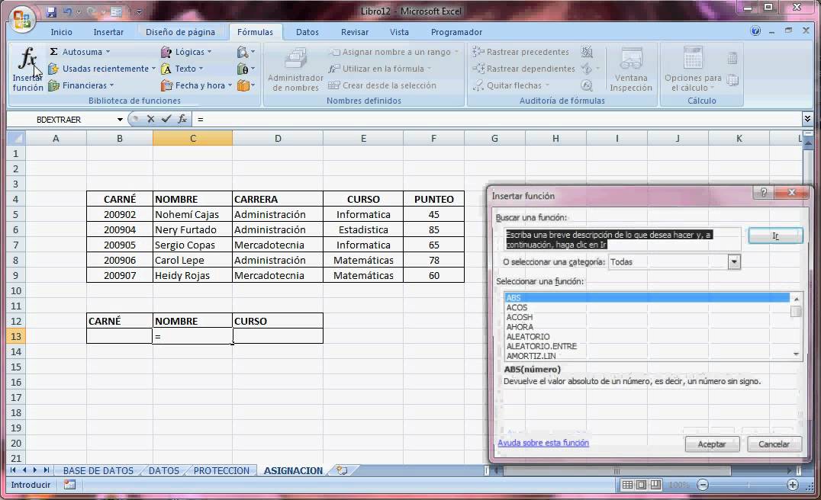Click Rastrear precedentes

[x=520, y=52]
